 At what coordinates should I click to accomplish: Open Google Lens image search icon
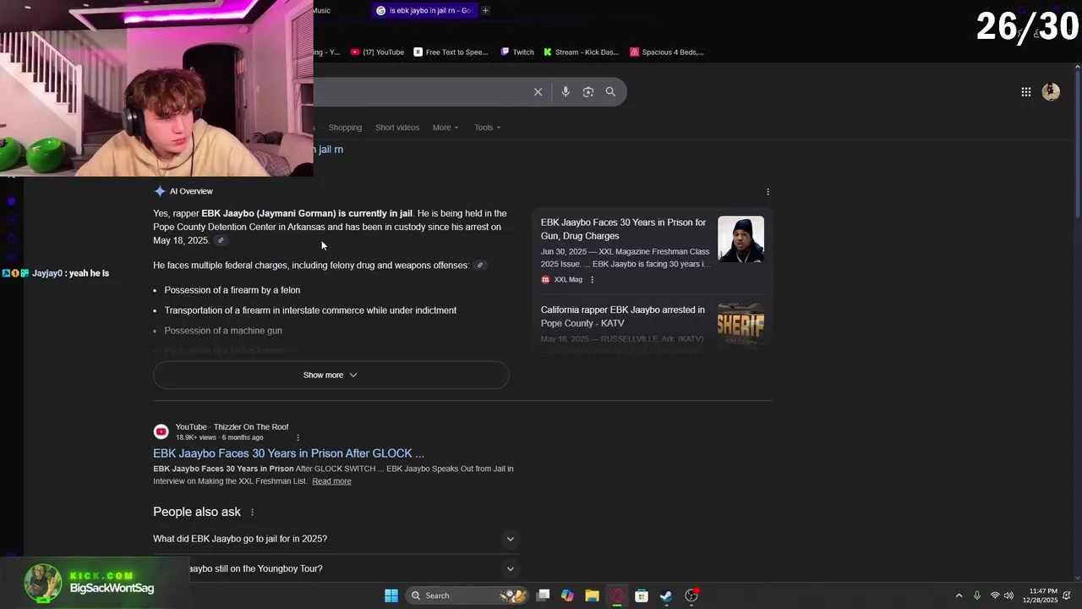pyautogui.click(x=588, y=92)
